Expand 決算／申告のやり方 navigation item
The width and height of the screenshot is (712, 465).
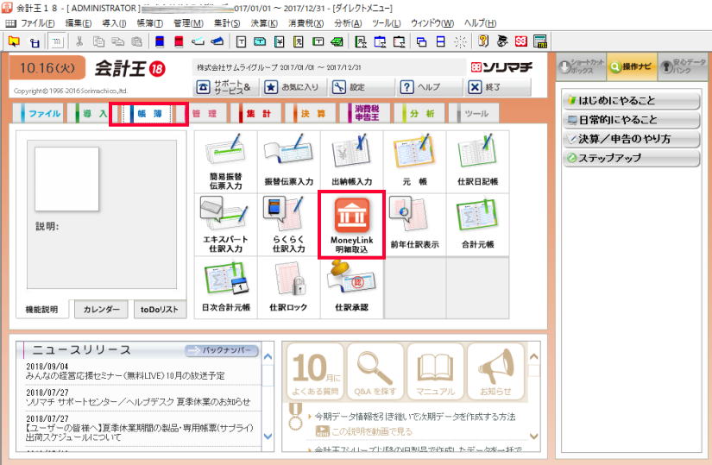click(x=631, y=139)
